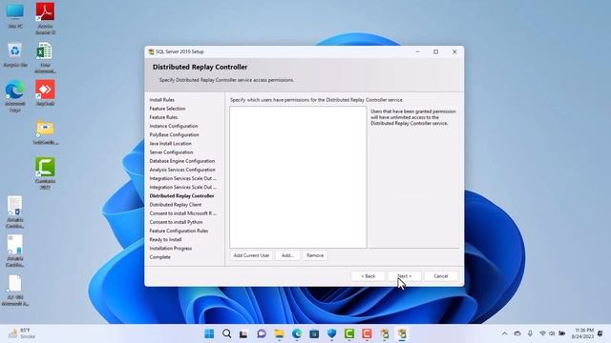Open notification bell in the taskbar

pos(600,333)
